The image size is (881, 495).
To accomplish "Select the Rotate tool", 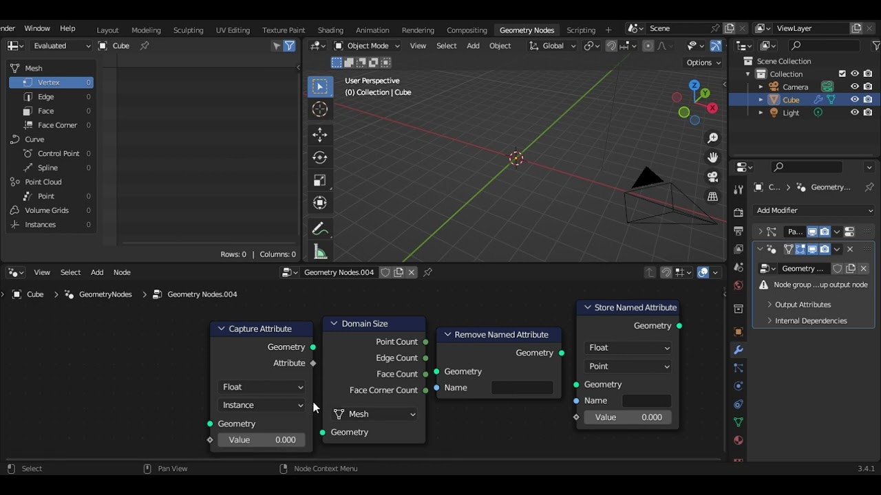I will (320, 157).
